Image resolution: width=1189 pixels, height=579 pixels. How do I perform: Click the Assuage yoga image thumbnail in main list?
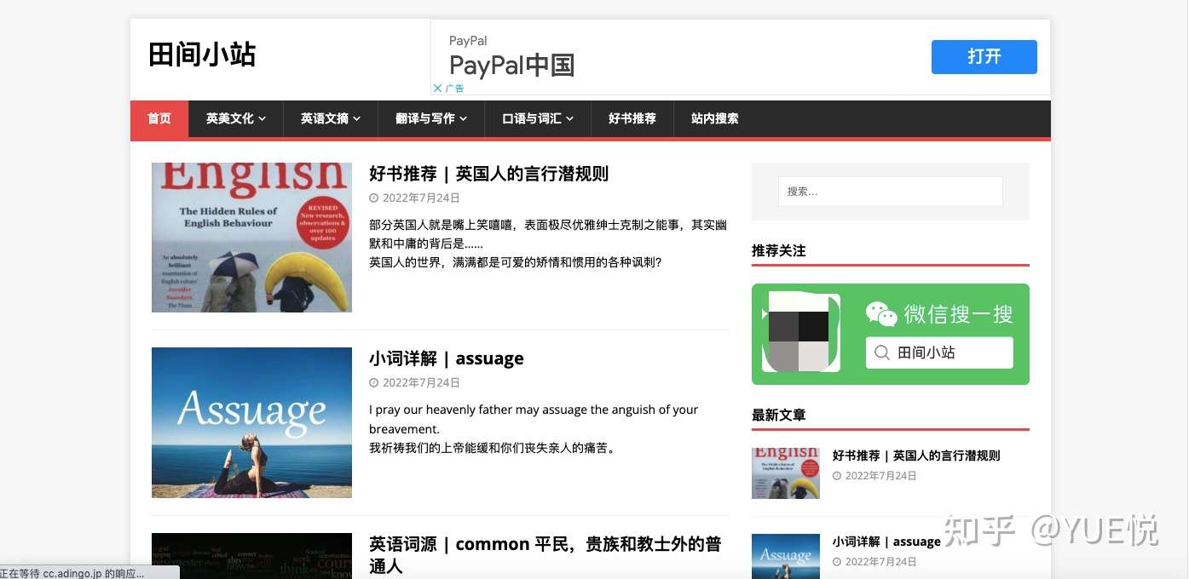(x=251, y=422)
